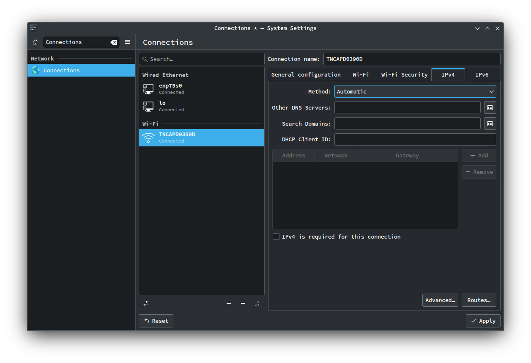Select the TNCAPD0390D Wi-Fi connection row
The width and height of the screenshot is (531, 363).
(202, 137)
